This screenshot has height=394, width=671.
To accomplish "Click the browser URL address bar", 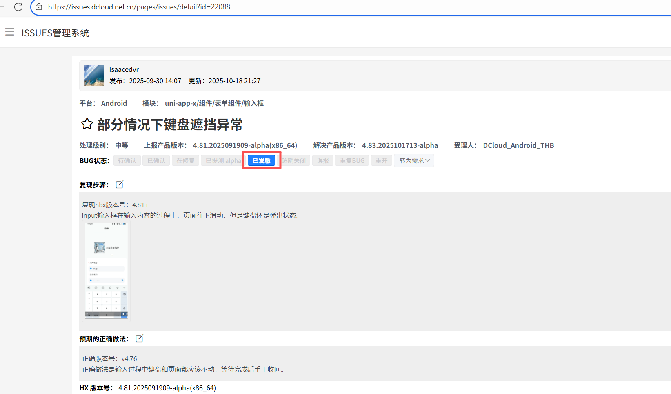I will [327, 7].
